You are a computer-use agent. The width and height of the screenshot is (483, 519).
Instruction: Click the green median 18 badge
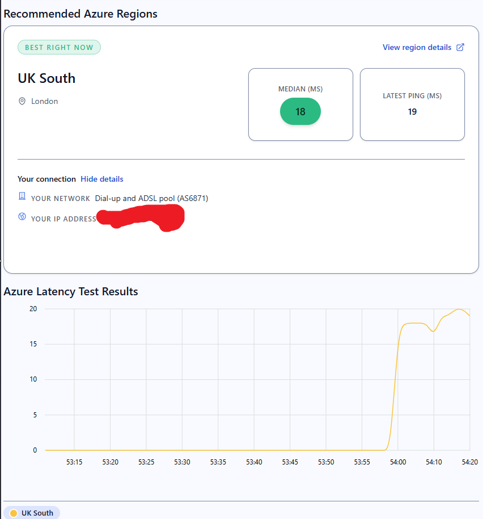click(300, 111)
